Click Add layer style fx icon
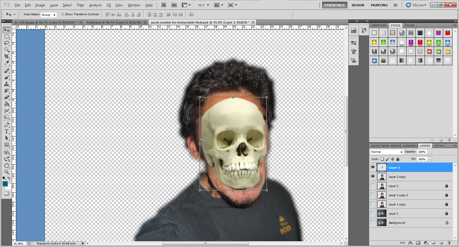The image size is (459, 247). [x=410, y=243]
